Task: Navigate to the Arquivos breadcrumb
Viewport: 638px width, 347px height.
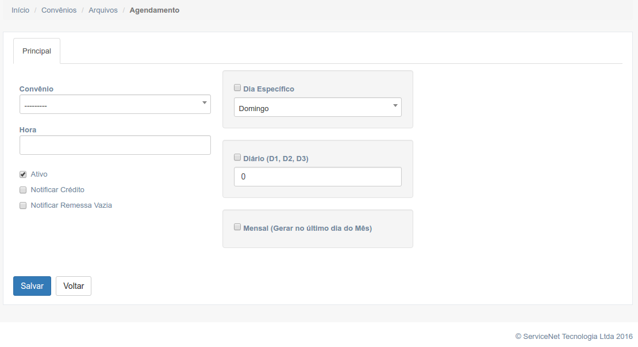Action: (x=103, y=10)
